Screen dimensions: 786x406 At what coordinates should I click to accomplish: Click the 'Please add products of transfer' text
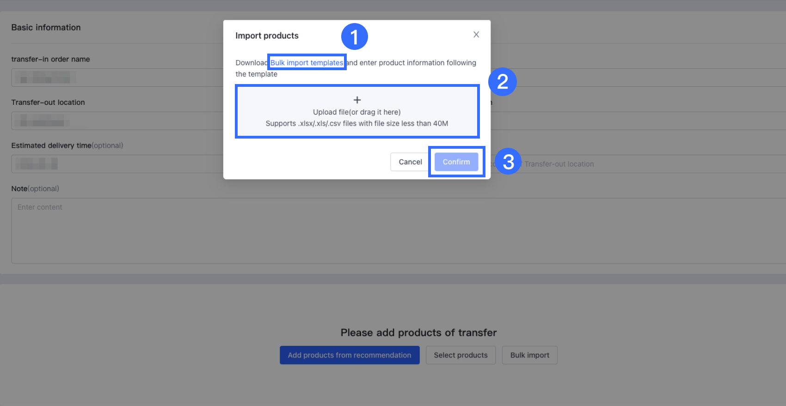click(418, 333)
